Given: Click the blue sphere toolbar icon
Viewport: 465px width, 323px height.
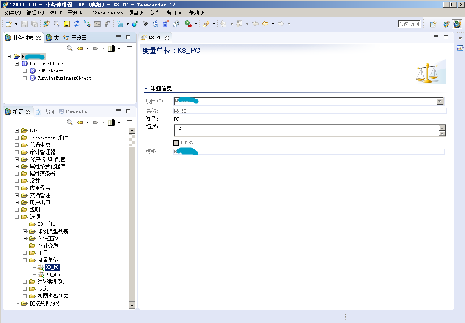Looking at the screenshot, I should coord(135,24).
